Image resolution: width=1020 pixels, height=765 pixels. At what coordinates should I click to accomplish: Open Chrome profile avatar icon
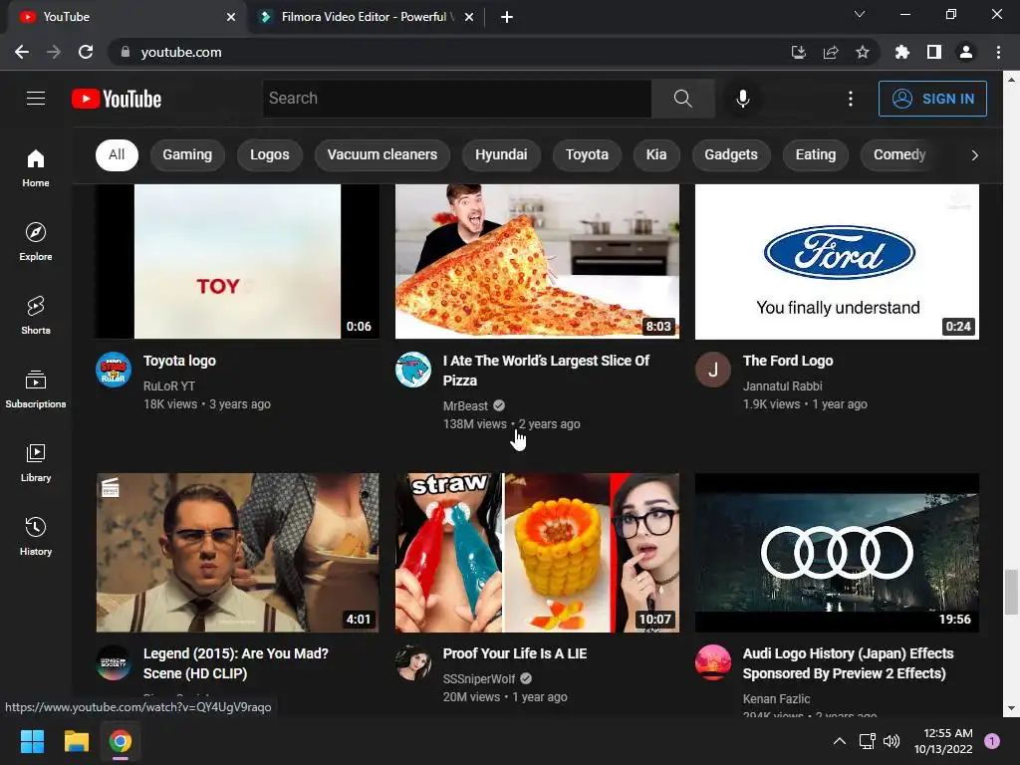pos(966,52)
